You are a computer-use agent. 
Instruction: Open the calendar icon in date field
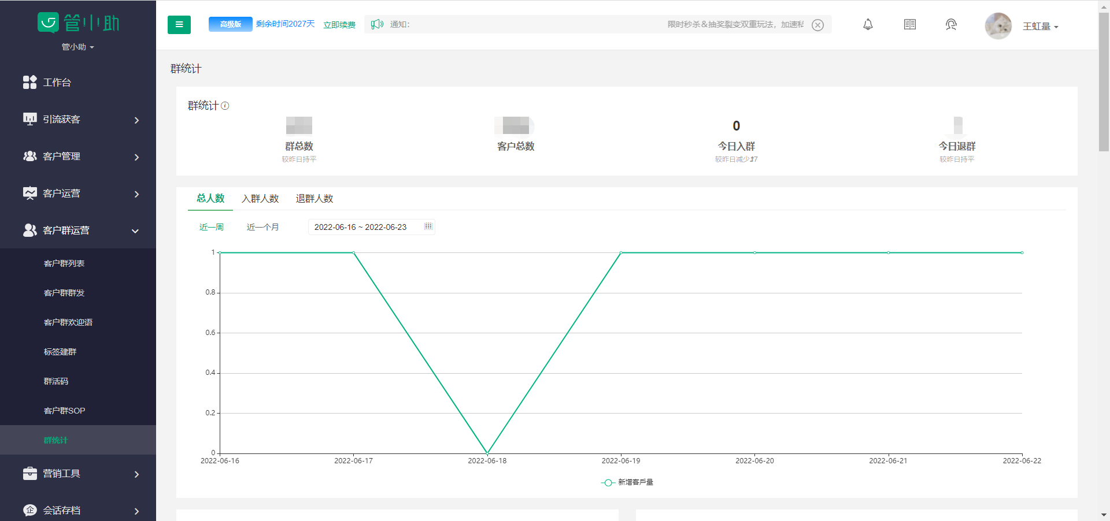pyautogui.click(x=428, y=226)
